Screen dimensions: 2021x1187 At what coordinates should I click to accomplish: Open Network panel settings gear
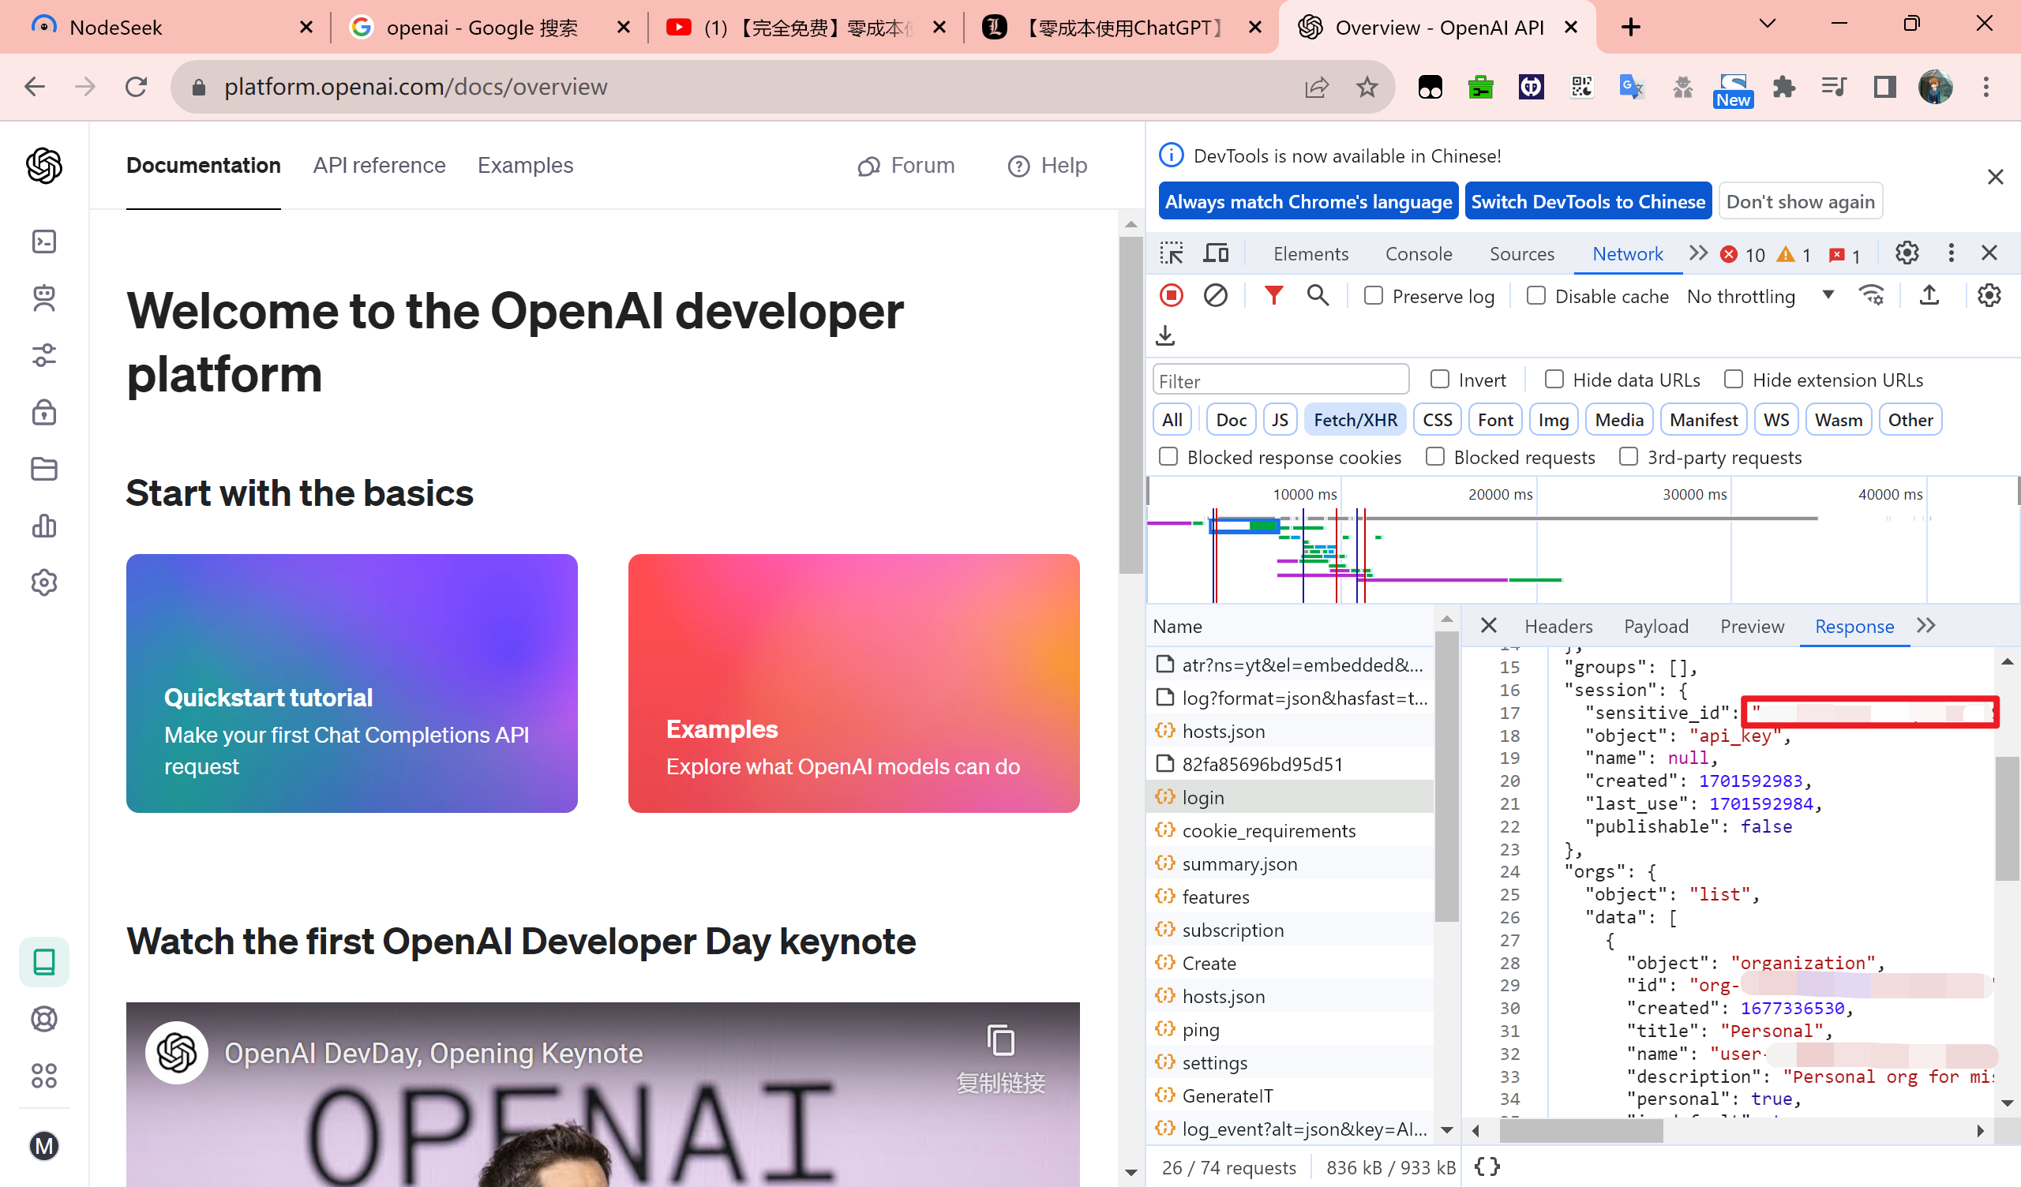(1989, 296)
